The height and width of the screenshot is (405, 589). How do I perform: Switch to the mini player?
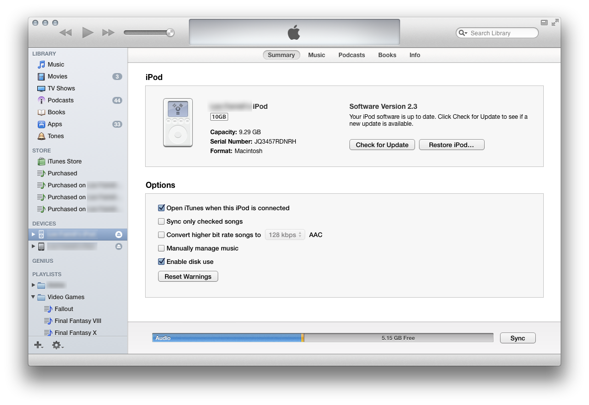[x=544, y=22]
